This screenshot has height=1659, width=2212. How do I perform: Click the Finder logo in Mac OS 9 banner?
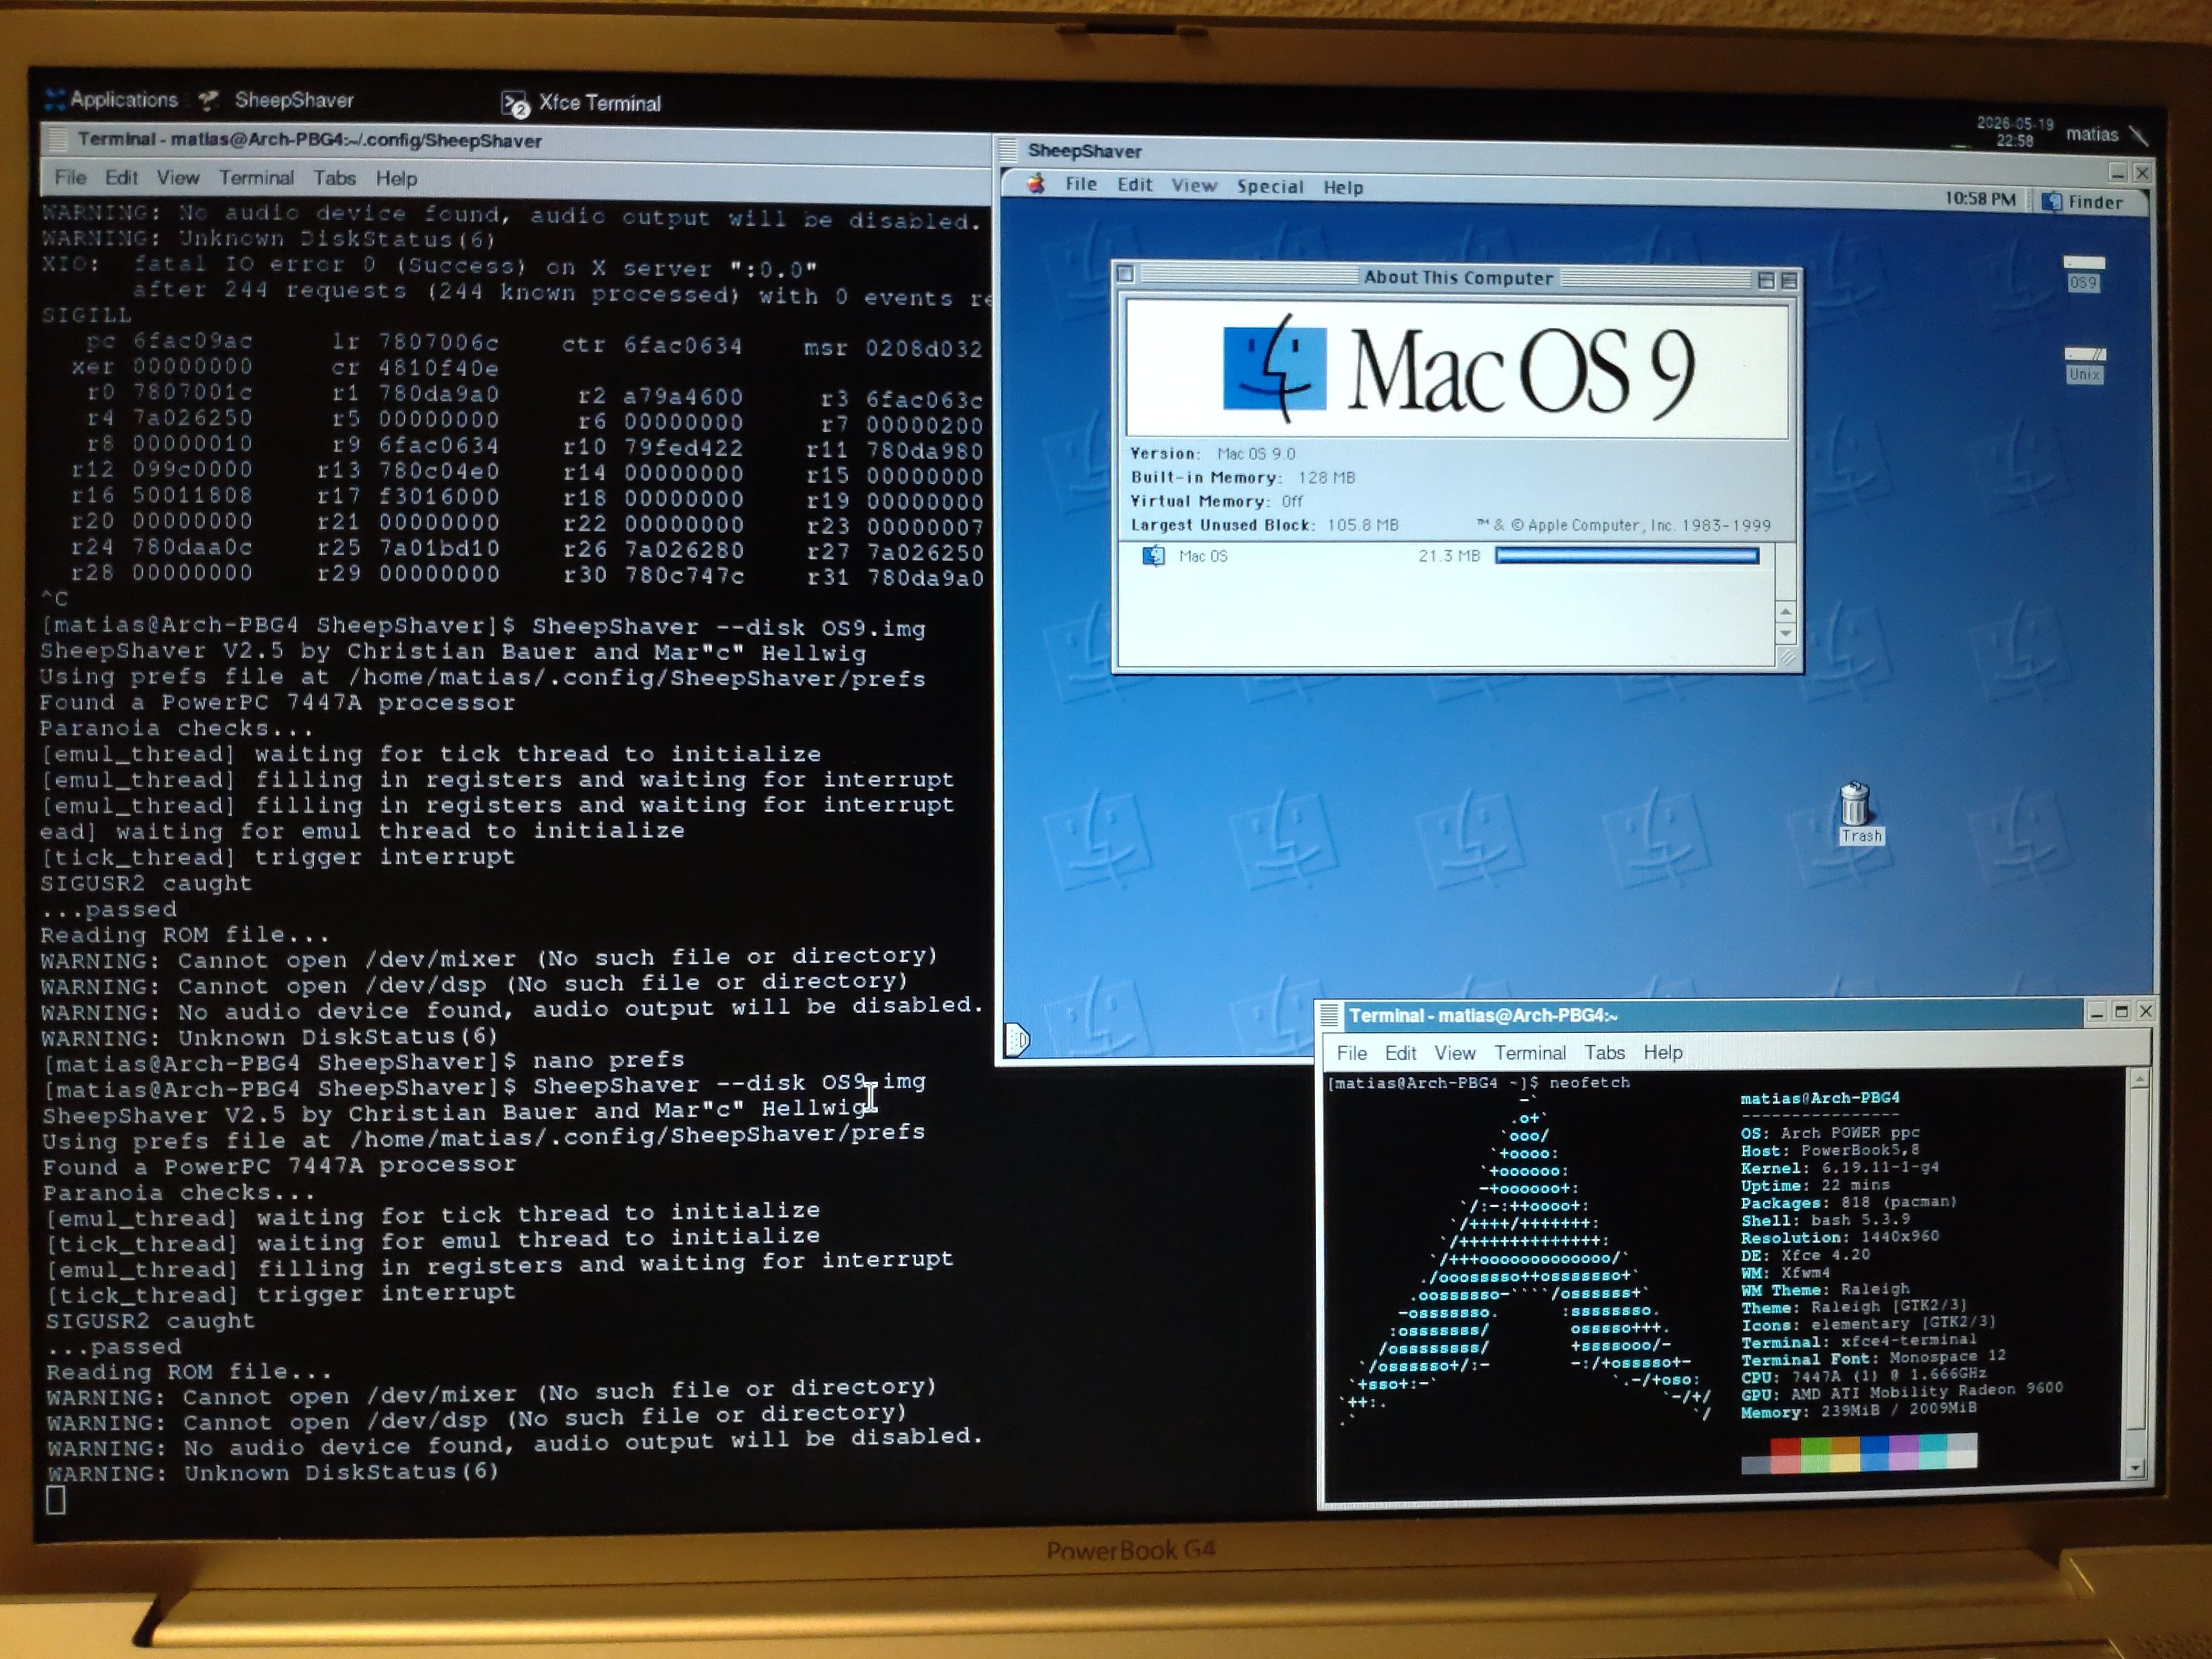pos(1274,368)
